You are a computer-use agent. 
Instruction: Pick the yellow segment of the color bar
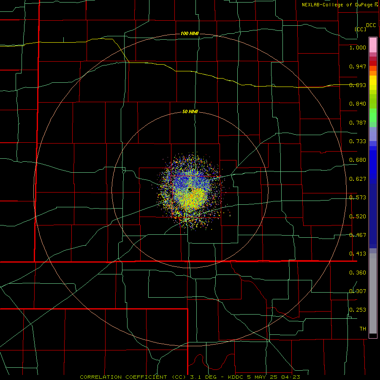(373, 83)
